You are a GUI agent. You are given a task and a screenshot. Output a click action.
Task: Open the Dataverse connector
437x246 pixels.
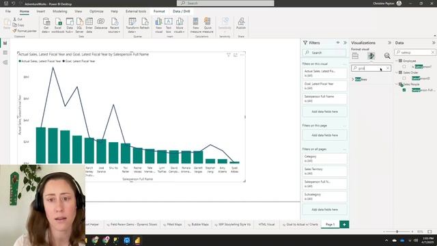tap(101, 24)
